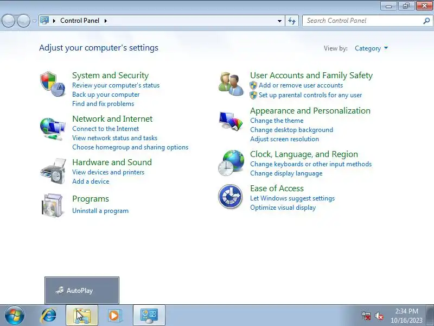Click the Control Panel taskbar button

click(149, 315)
